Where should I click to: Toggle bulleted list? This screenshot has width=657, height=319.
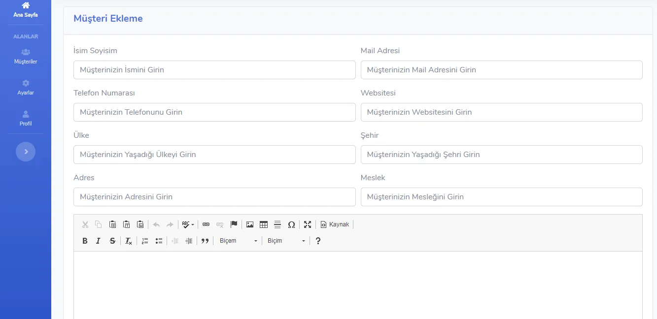pyautogui.click(x=159, y=241)
